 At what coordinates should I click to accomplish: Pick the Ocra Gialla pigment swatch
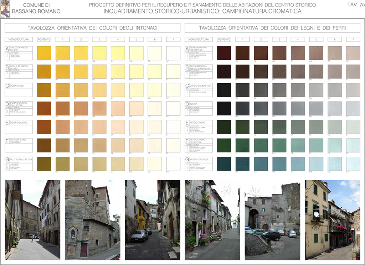coord(44,90)
